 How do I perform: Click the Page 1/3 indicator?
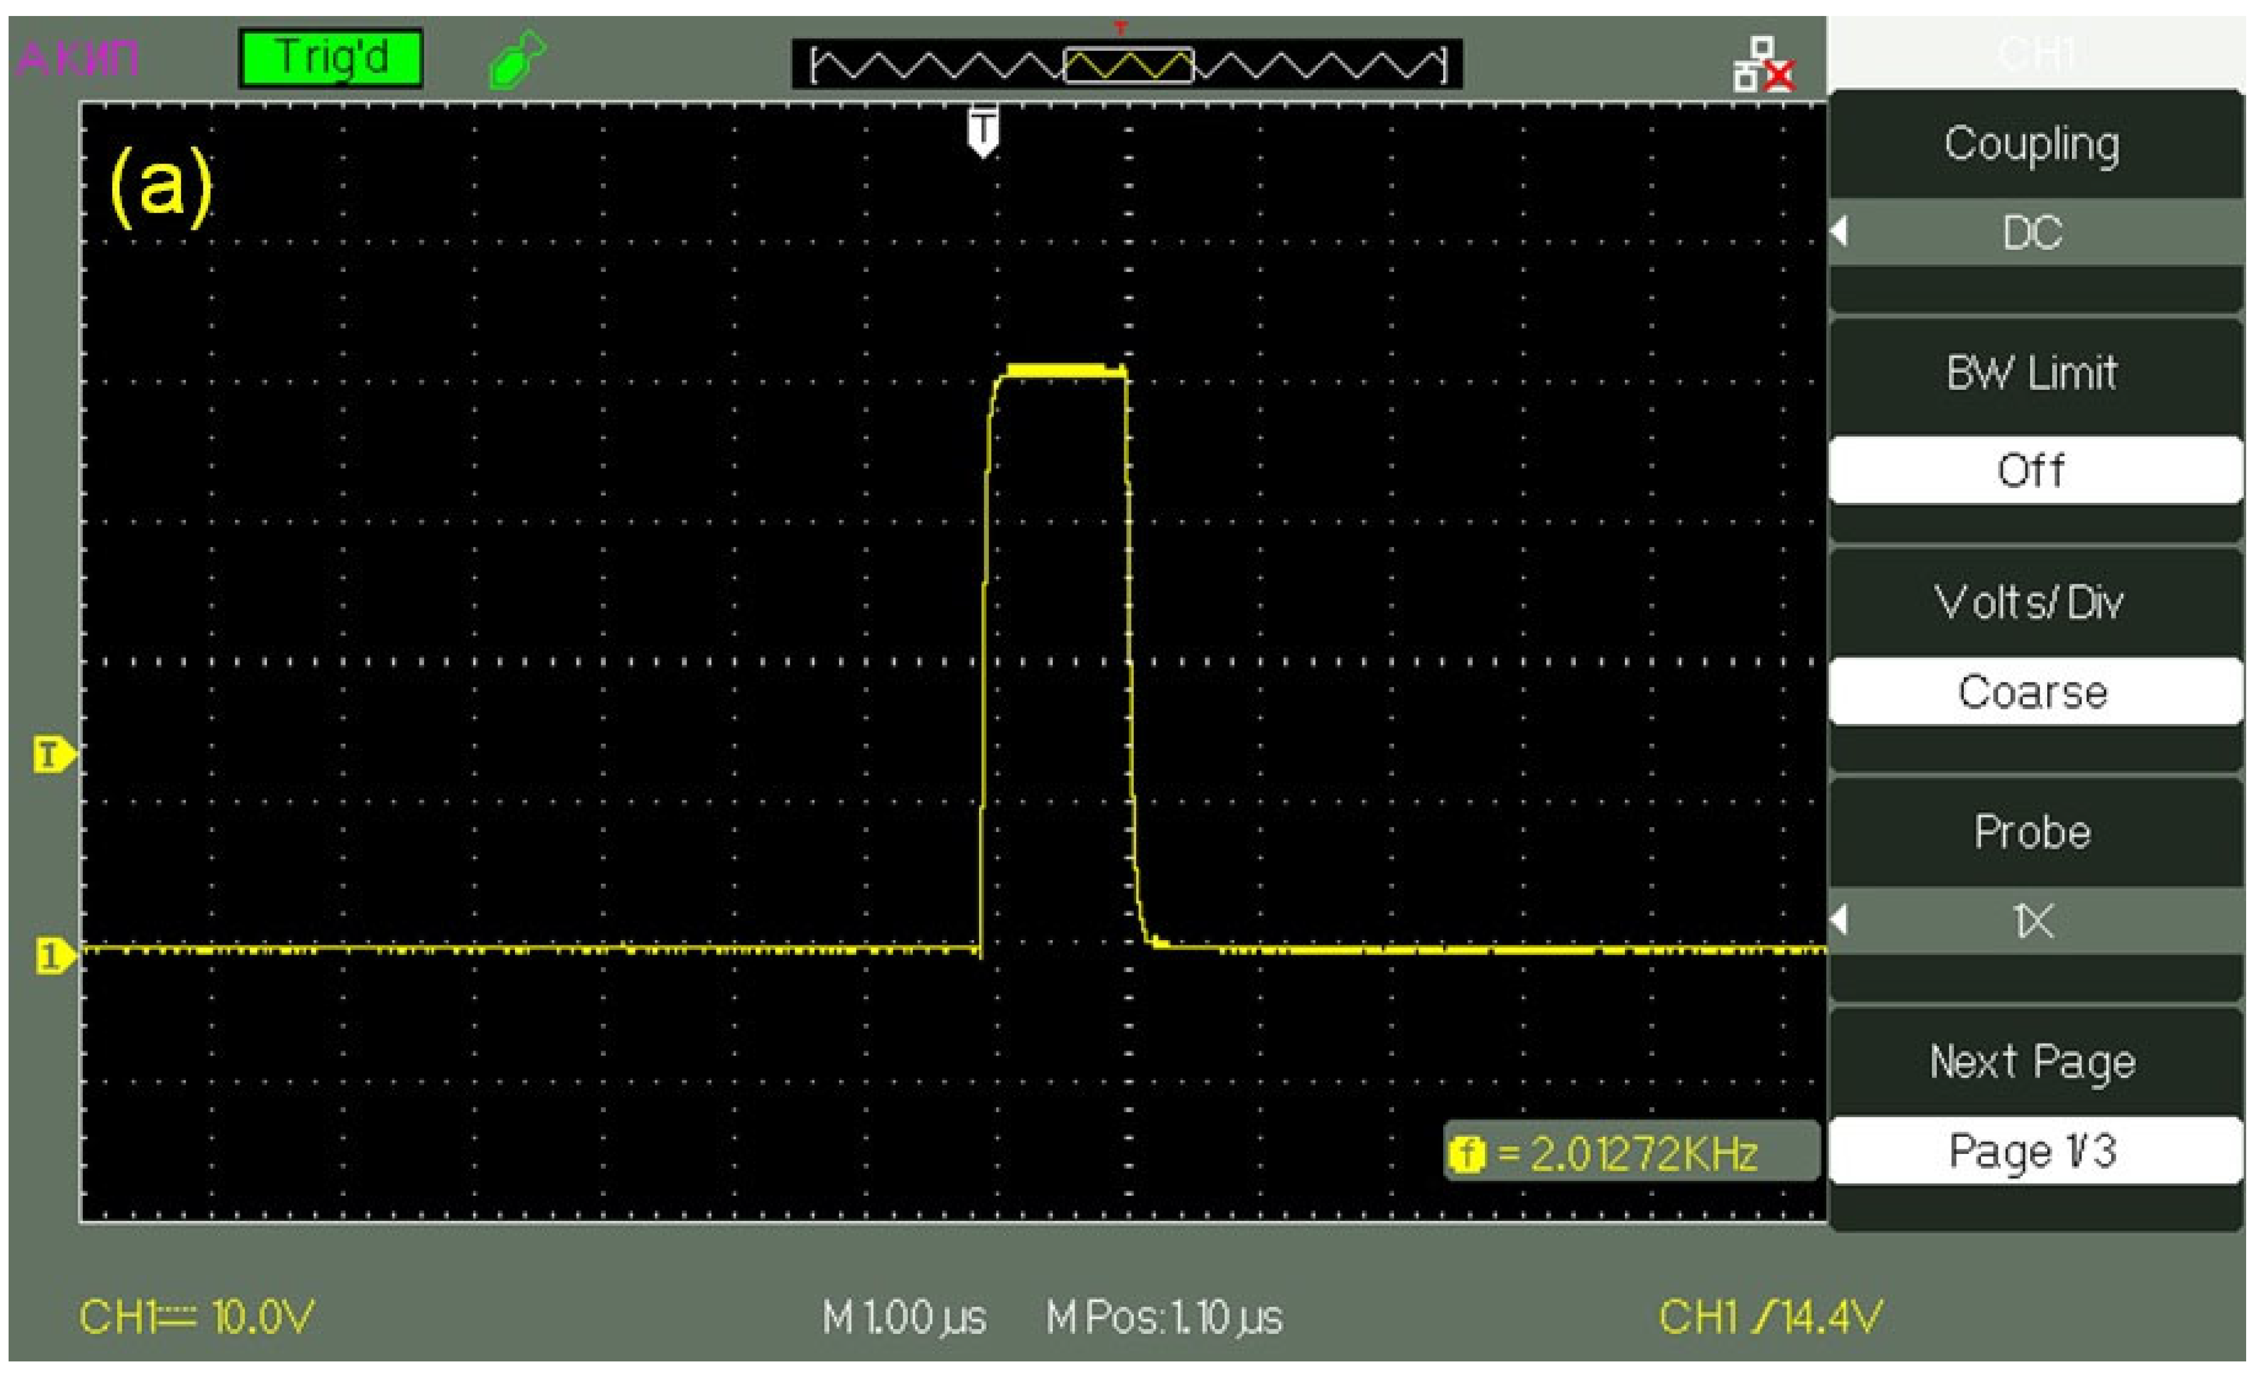(2034, 1150)
